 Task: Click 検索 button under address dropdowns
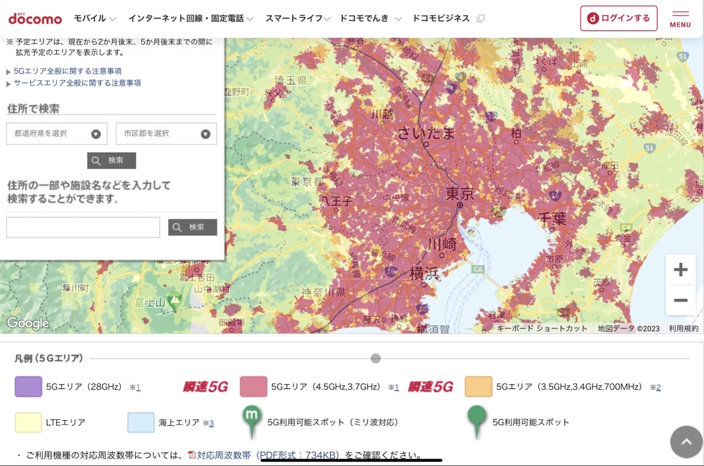tap(111, 161)
